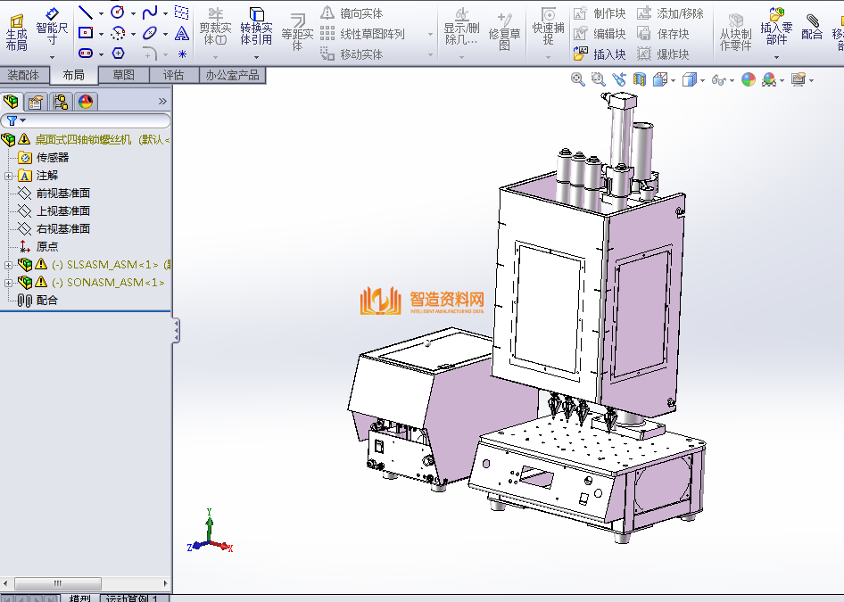Select the 智能尺寸 smart dimension tool
The height and width of the screenshot is (602, 844).
click(52, 29)
